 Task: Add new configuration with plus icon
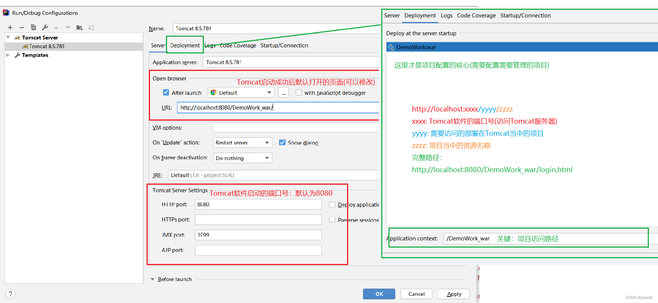[10, 27]
